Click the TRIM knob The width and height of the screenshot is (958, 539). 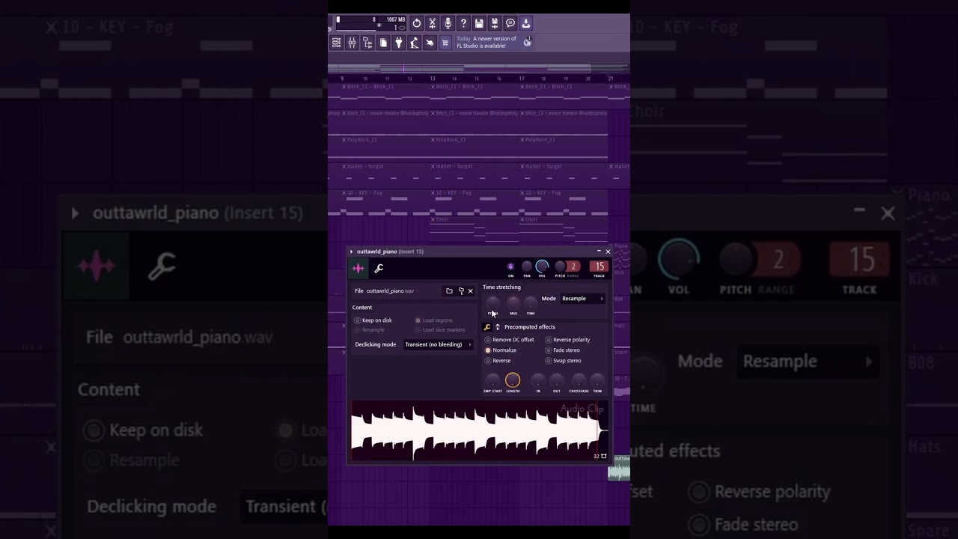coord(597,380)
